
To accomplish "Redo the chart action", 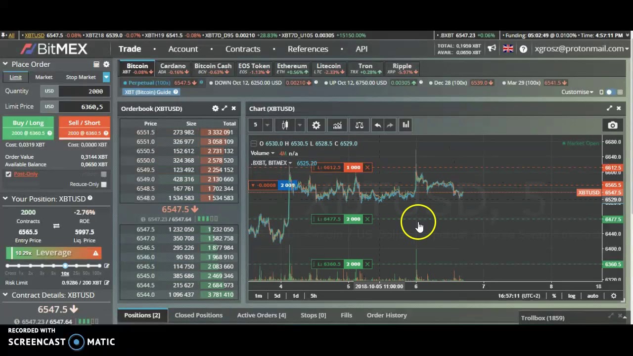I will pos(390,125).
